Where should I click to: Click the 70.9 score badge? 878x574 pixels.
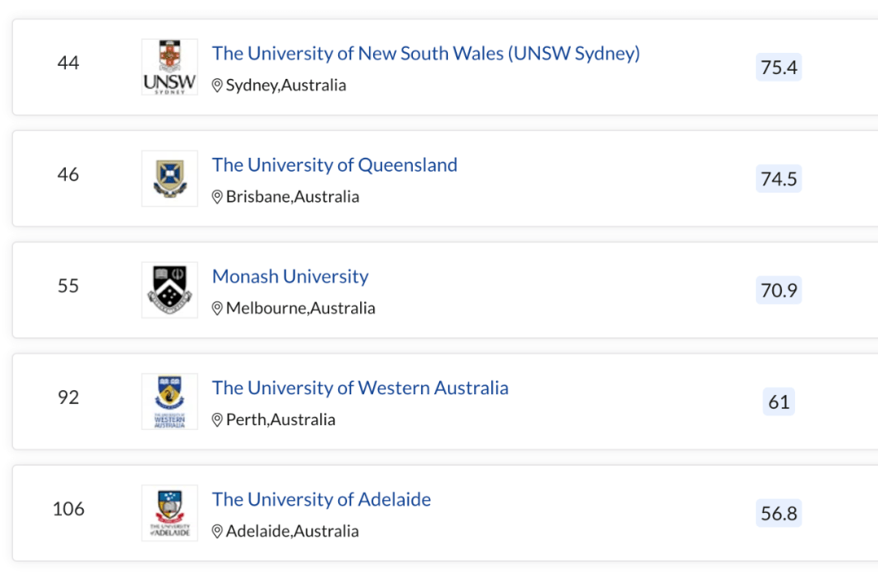pos(778,290)
